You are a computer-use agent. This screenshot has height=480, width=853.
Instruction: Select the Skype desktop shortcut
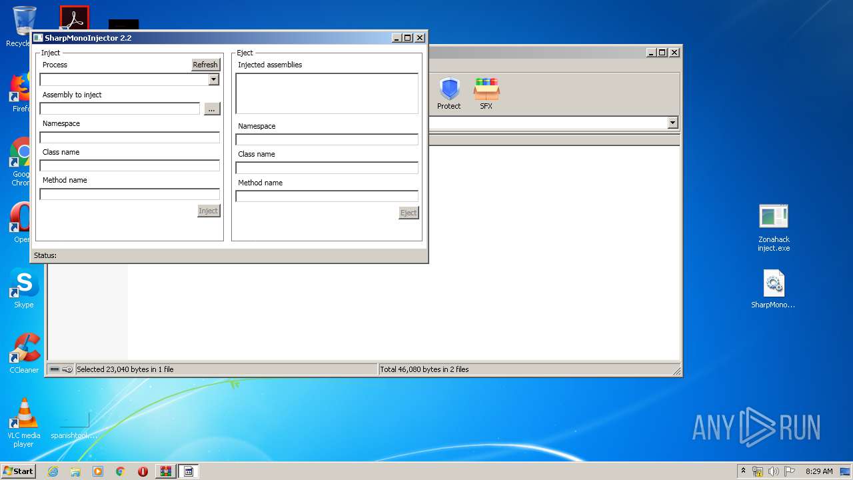[23, 288]
